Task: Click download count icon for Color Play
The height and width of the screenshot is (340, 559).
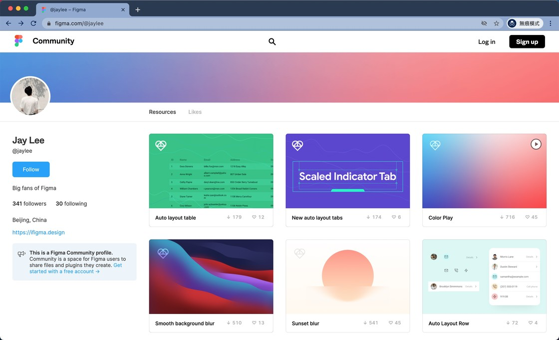Action: tap(502, 217)
